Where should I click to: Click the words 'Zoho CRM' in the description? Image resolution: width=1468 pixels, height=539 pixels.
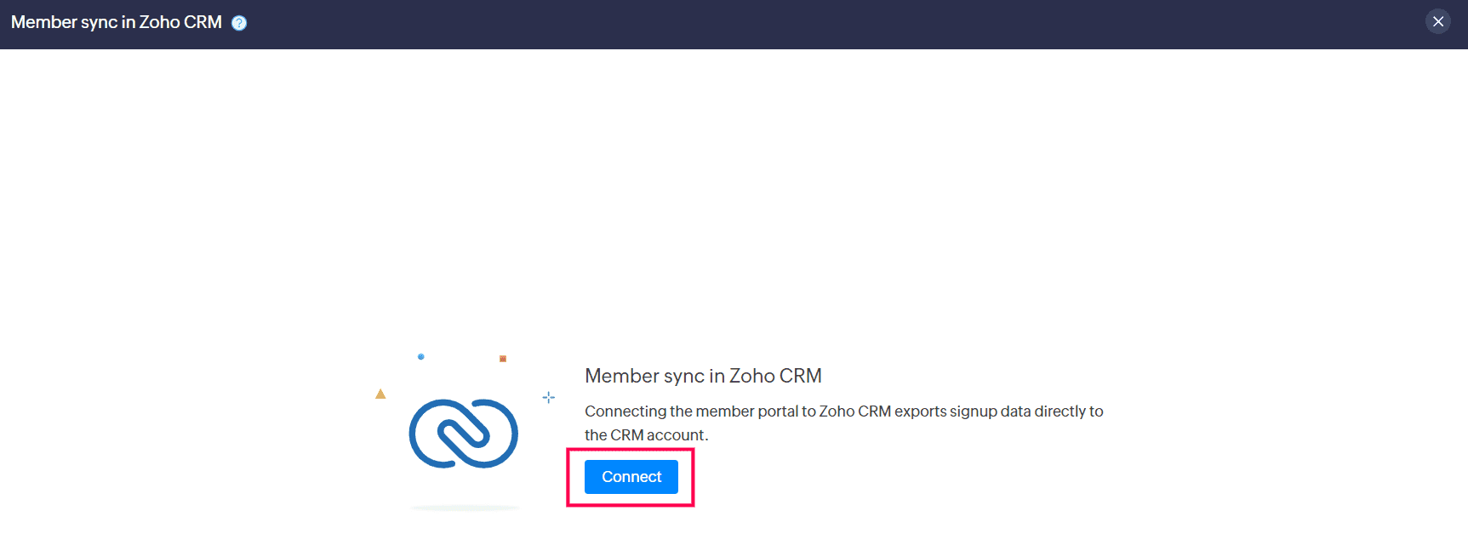coord(854,411)
